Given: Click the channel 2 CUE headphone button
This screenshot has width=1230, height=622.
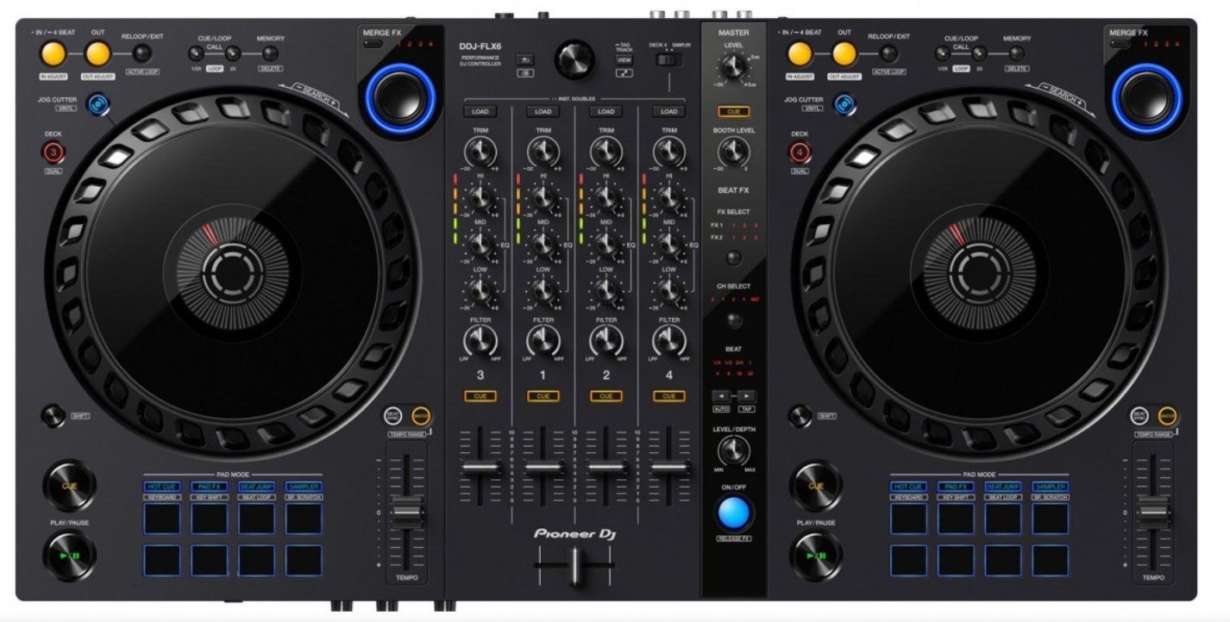Looking at the screenshot, I should click(x=606, y=395).
